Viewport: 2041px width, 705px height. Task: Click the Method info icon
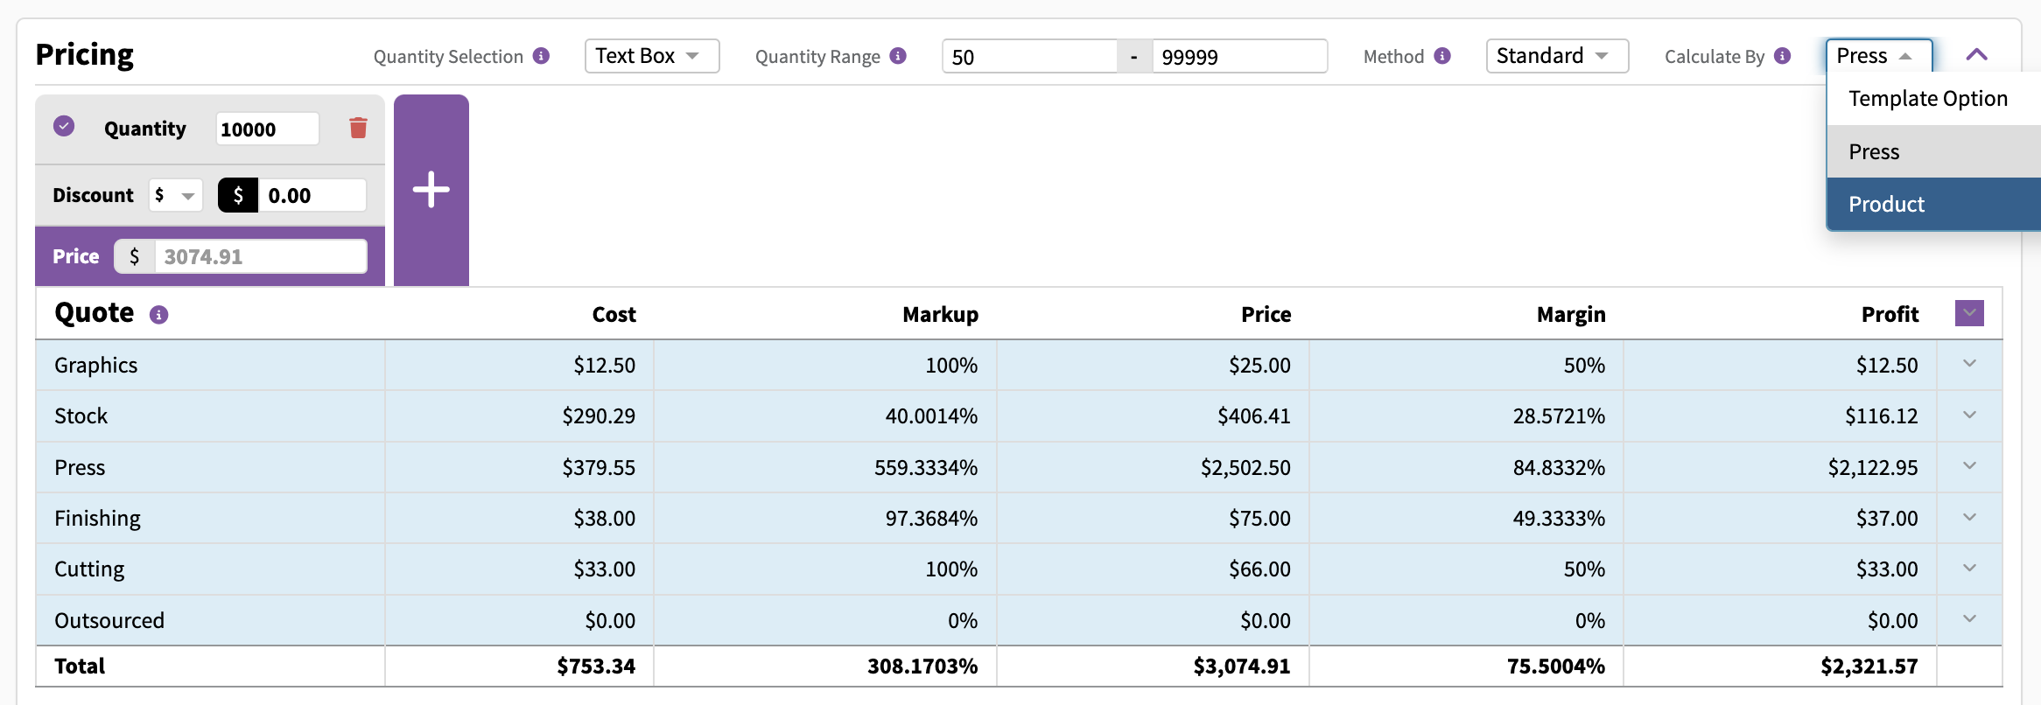click(x=1442, y=56)
